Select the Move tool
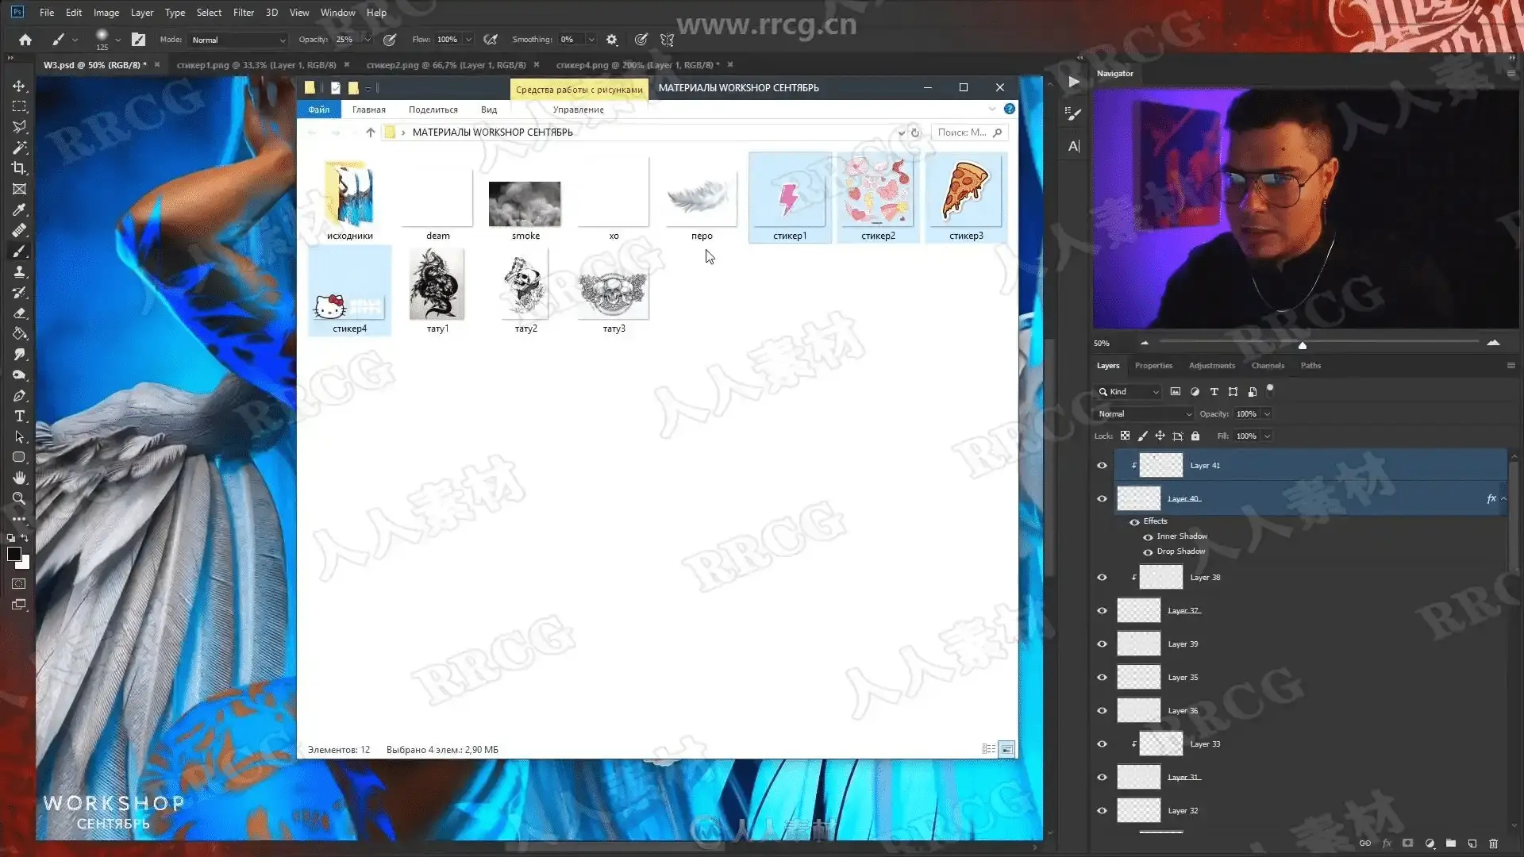The height and width of the screenshot is (857, 1524). click(x=19, y=86)
